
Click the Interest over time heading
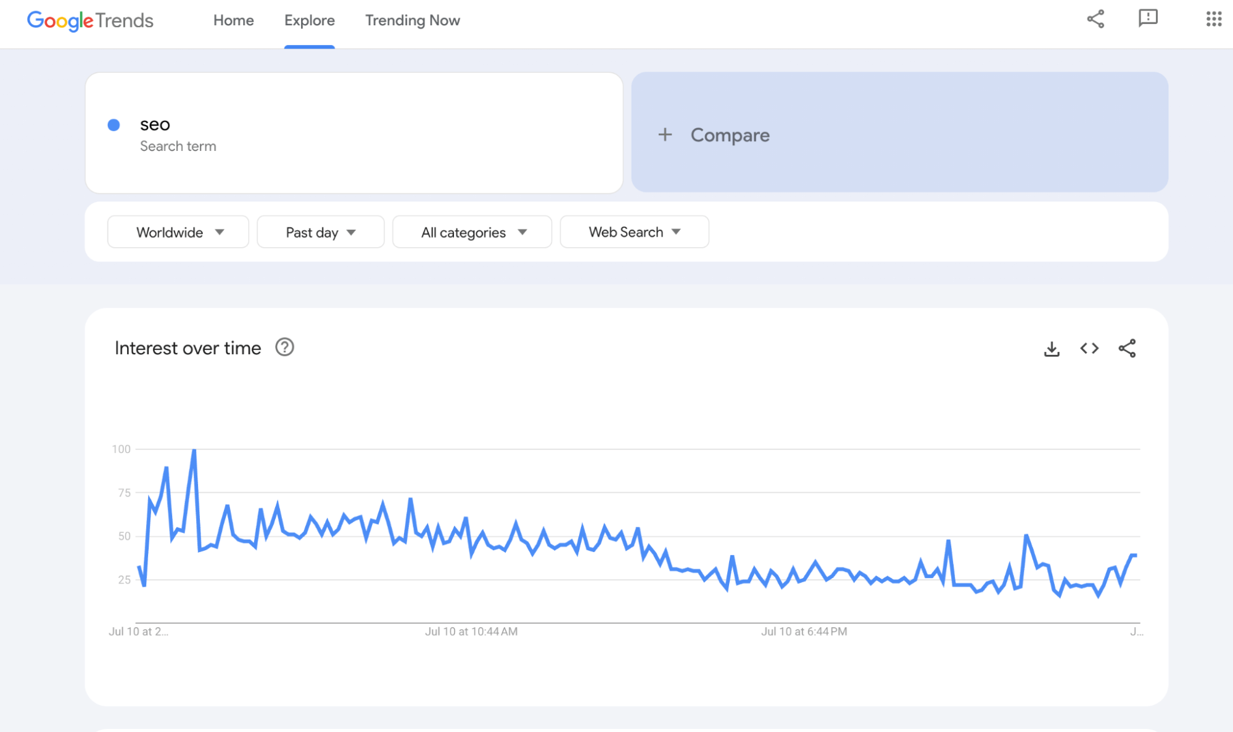click(x=188, y=348)
